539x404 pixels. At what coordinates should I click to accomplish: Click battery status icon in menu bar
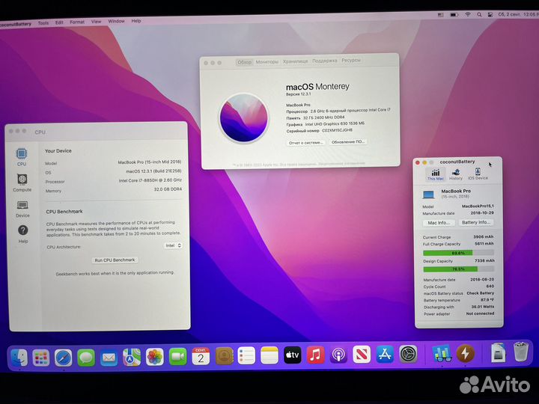(454, 15)
